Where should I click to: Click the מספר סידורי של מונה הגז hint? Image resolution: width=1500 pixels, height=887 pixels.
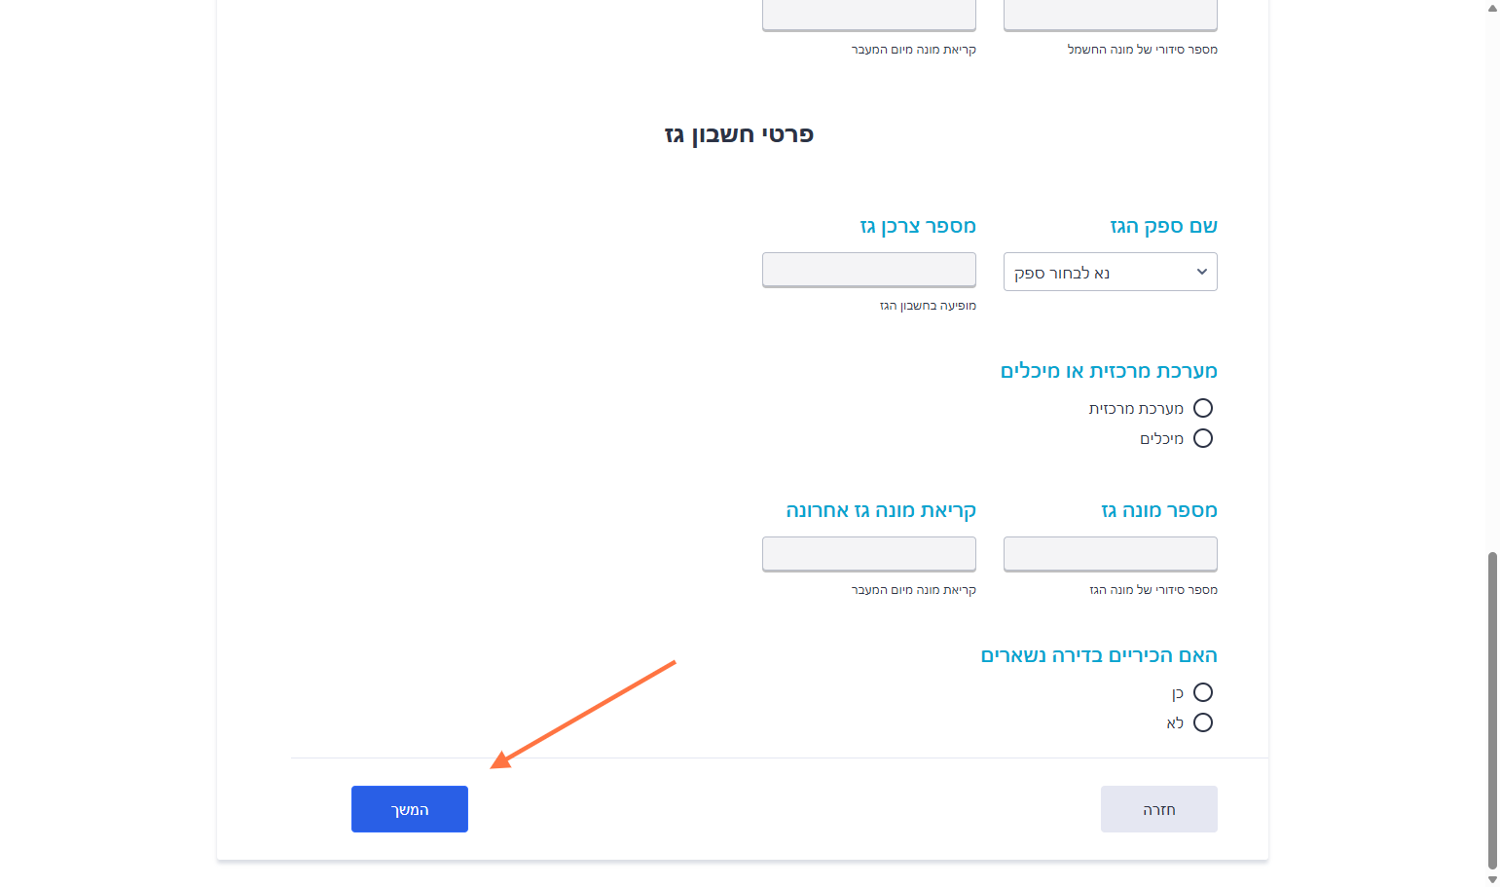tap(1152, 590)
